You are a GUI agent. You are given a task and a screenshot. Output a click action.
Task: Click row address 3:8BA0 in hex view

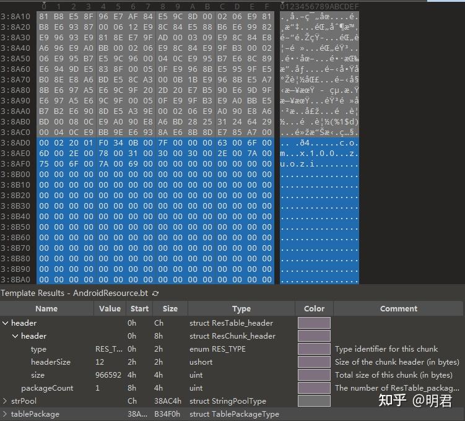[15, 280]
